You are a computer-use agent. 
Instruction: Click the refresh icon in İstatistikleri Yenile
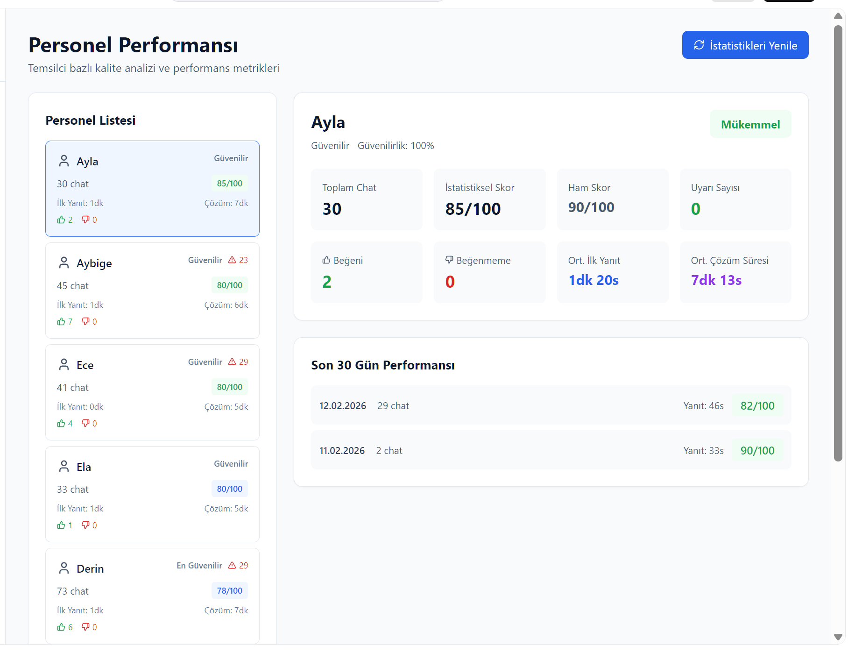(699, 45)
